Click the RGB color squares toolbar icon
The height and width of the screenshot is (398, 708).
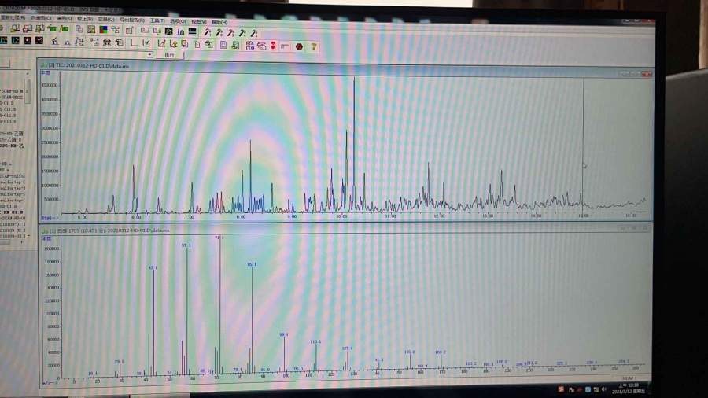103,30
